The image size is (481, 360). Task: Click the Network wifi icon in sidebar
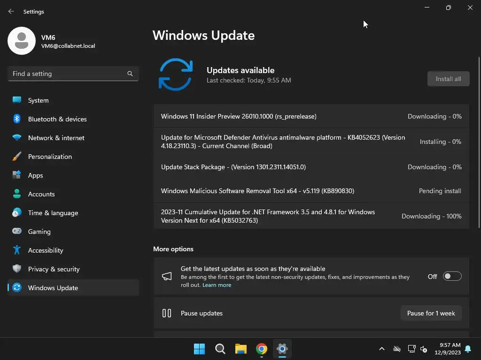point(17,137)
